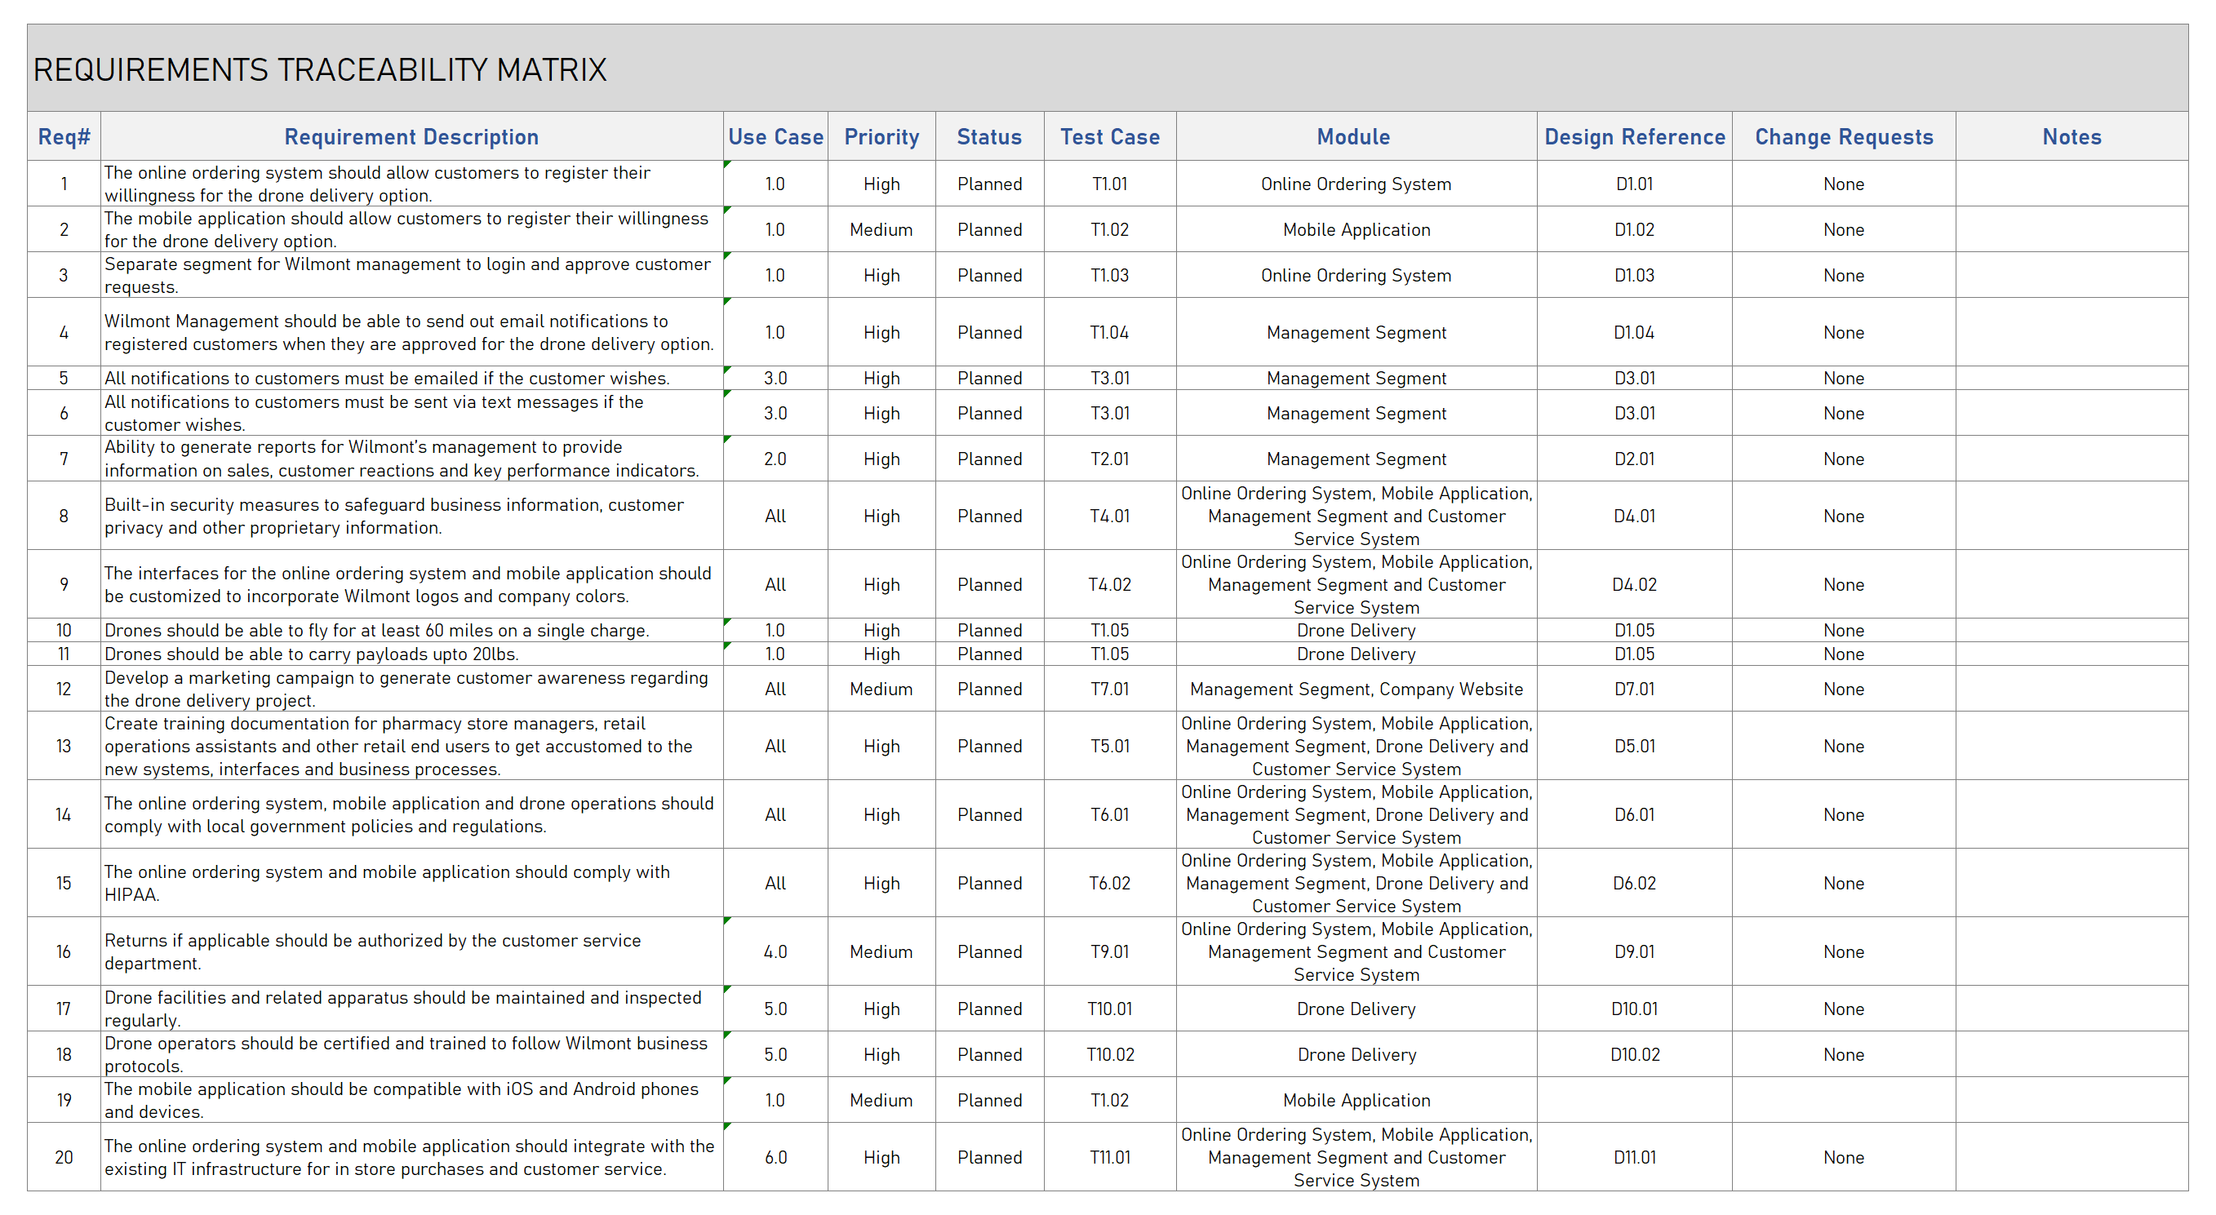
Task: Click the Planned status in row 20
Action: (x=989, y=1157)
